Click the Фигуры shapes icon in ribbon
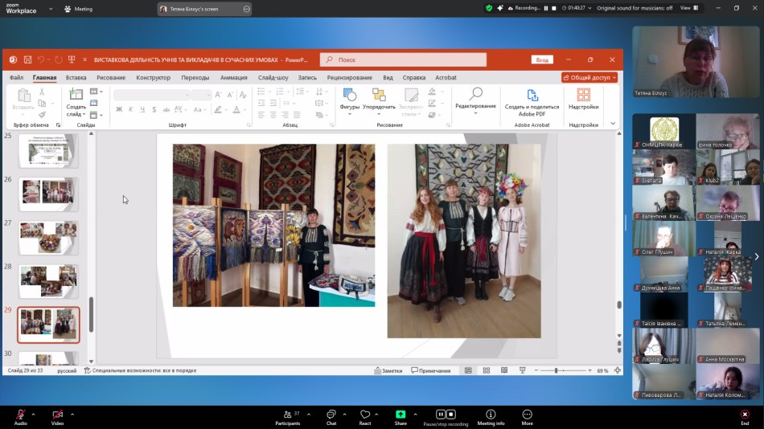The width and height of the screenshot is (764, 429). point(349,96)
